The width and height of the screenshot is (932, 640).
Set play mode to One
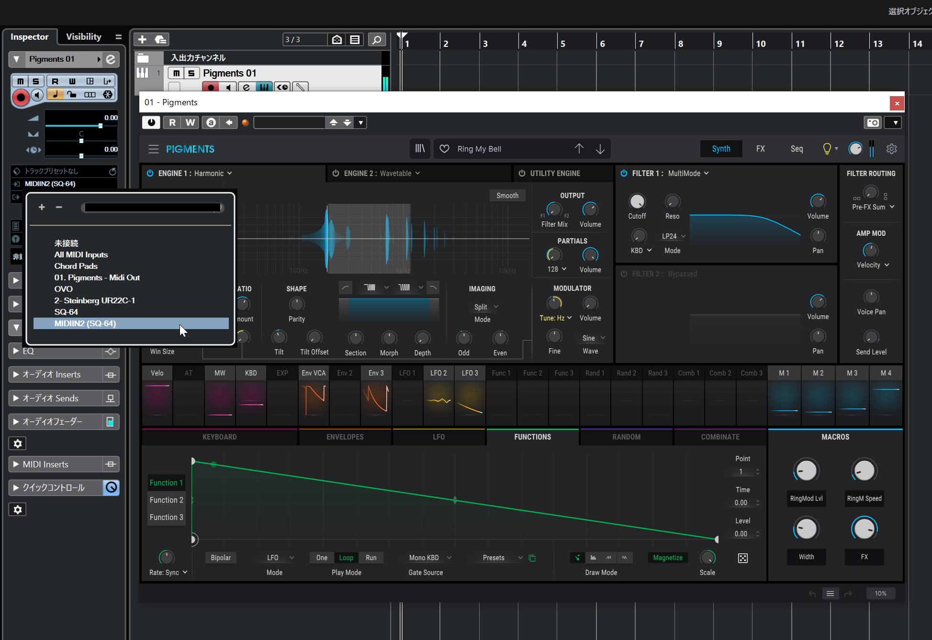coord(322,558)
